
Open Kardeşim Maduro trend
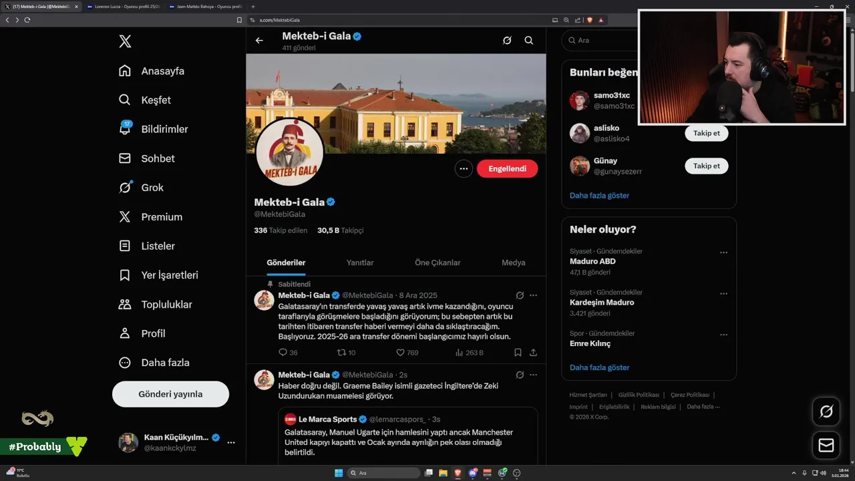[602, 303]
